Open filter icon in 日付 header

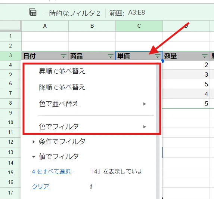pyautogui.click(x=63, y=56)
